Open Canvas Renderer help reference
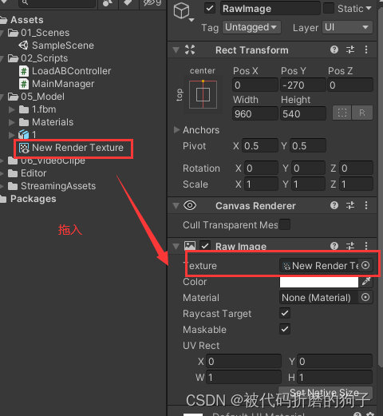 coord(334,205)
